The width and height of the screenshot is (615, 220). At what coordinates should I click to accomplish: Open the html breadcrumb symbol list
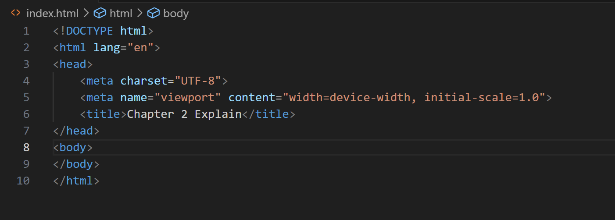(x=121, y=14)
